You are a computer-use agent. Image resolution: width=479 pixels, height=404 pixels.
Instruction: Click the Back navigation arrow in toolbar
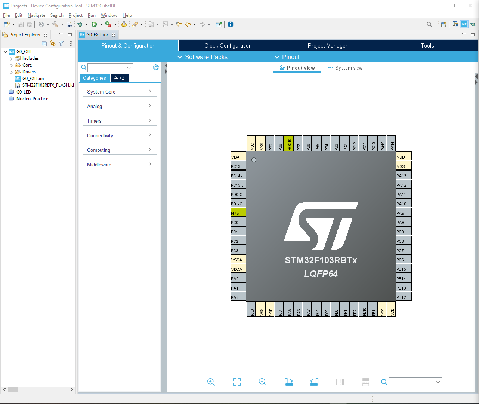point(188,24)
